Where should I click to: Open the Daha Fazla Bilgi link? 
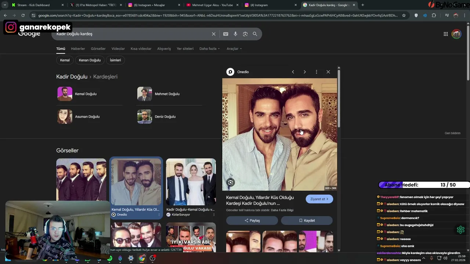click(282, 210)
